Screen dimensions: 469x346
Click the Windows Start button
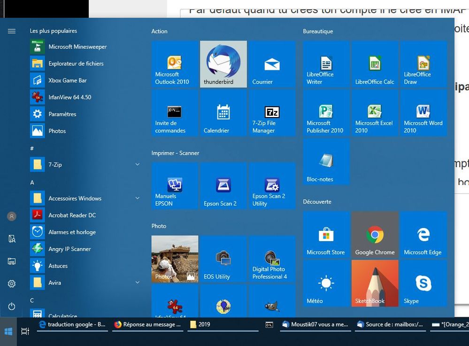tap(8, 331)
